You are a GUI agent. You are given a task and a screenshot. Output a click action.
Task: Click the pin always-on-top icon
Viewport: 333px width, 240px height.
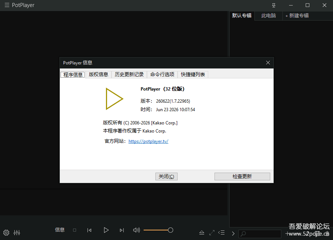[x=274, y=5]
